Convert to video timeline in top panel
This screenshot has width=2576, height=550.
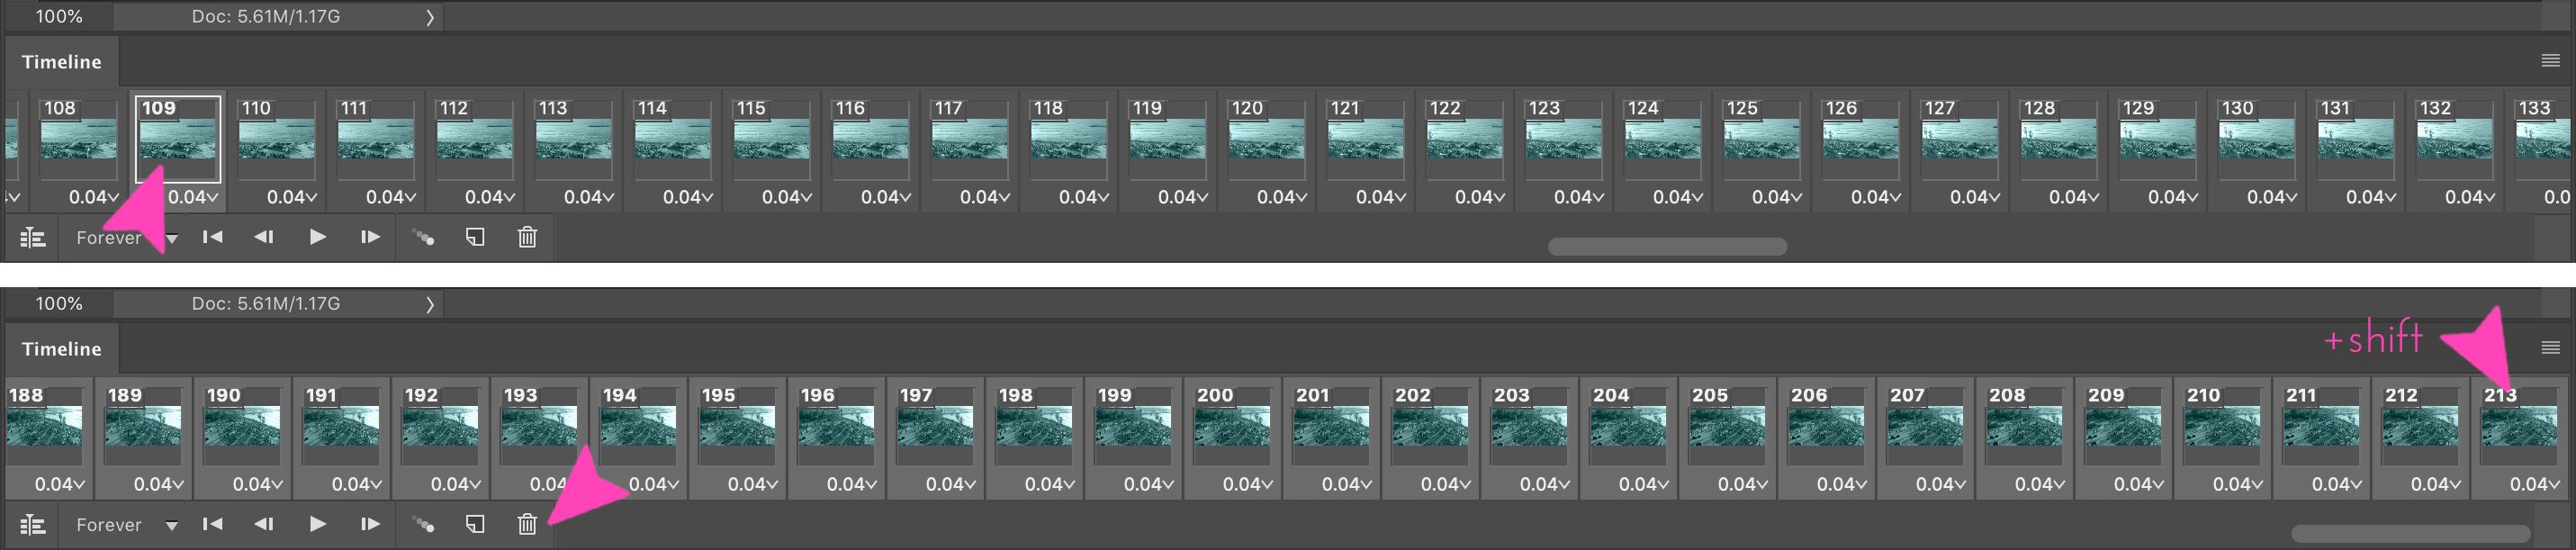coord(33,238)
